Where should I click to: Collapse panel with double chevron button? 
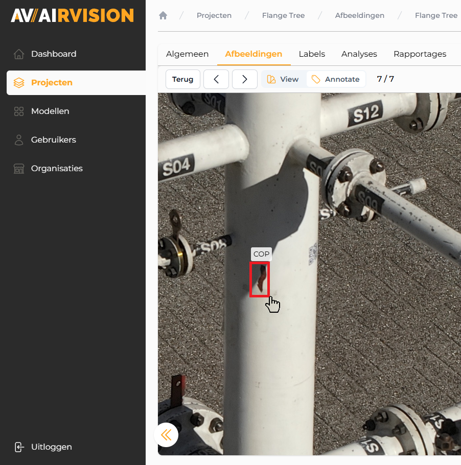click(166, 435)
